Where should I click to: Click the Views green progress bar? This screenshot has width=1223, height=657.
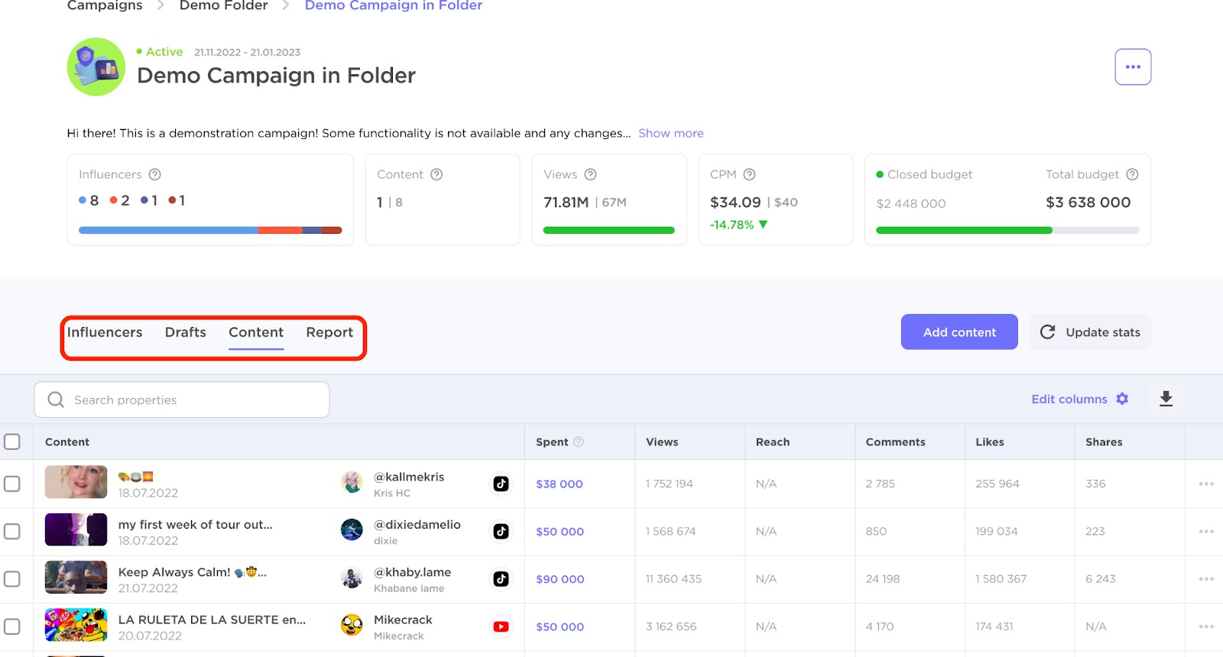click(609, 230)
